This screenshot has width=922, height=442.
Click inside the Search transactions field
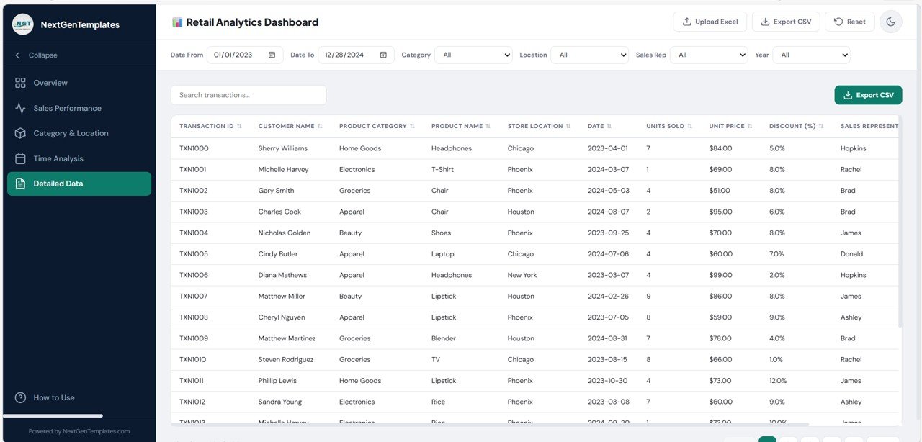[x=248, y=94]
